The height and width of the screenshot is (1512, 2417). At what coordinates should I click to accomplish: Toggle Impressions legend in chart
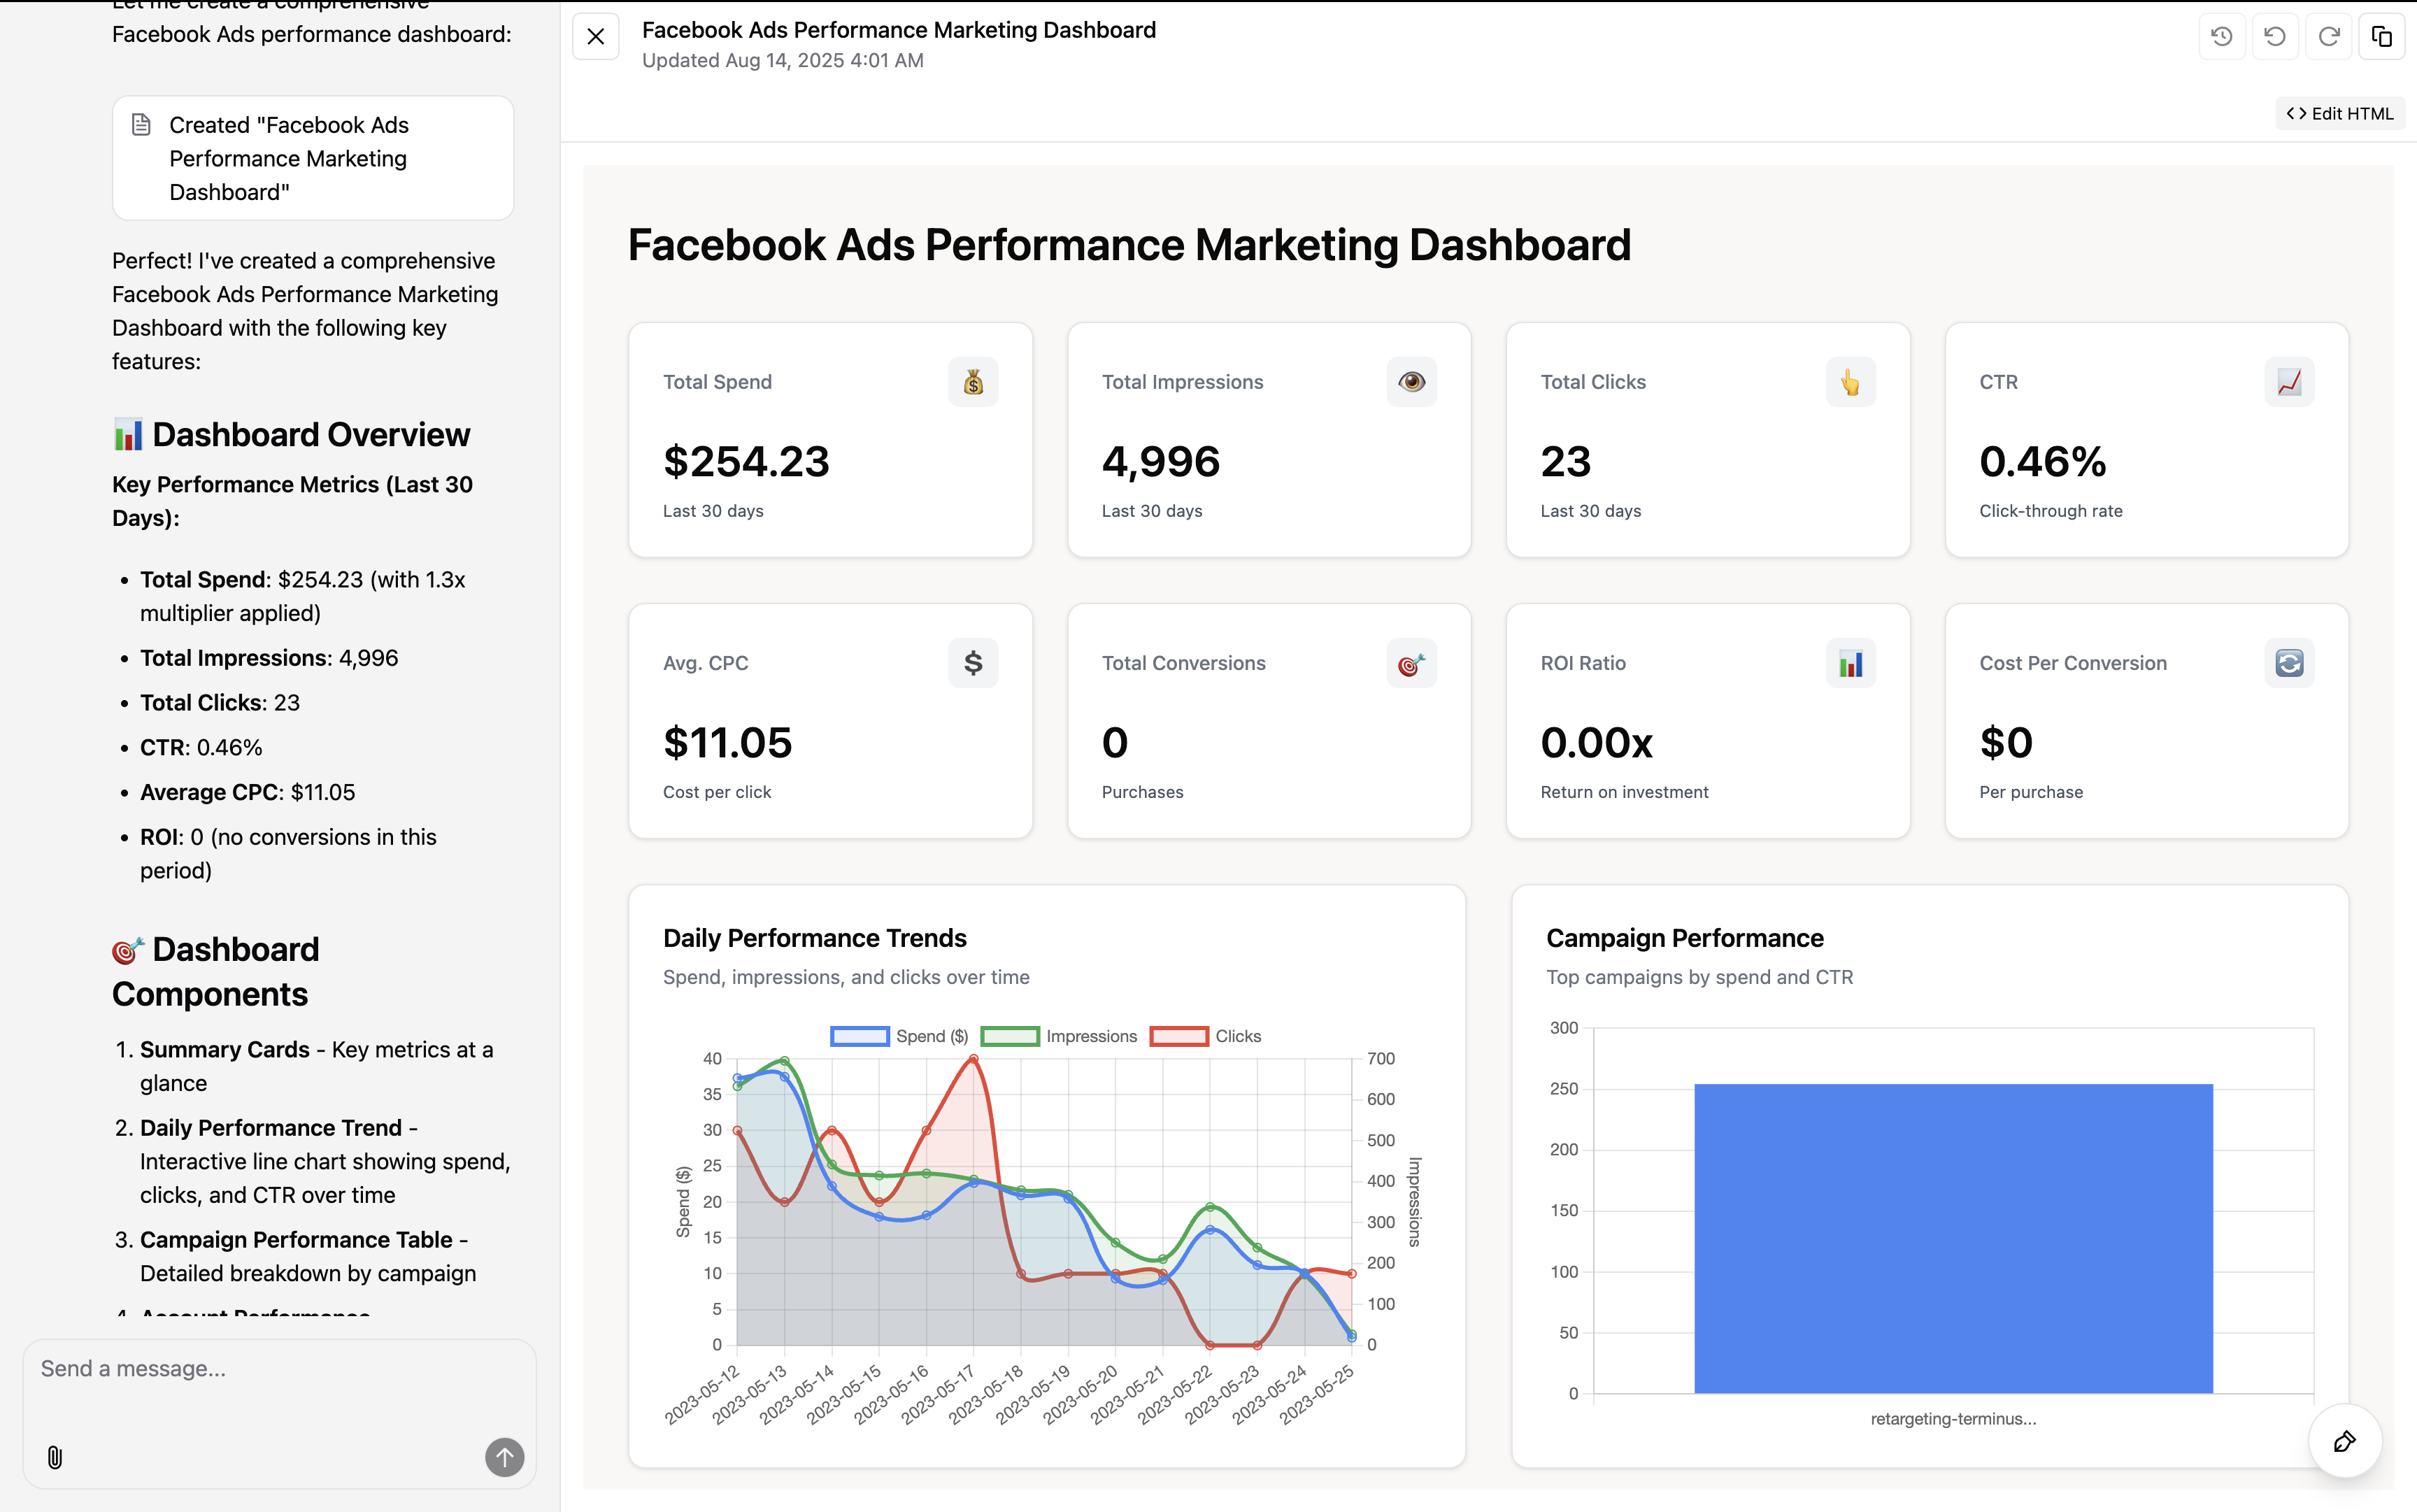[1058, 1036]
